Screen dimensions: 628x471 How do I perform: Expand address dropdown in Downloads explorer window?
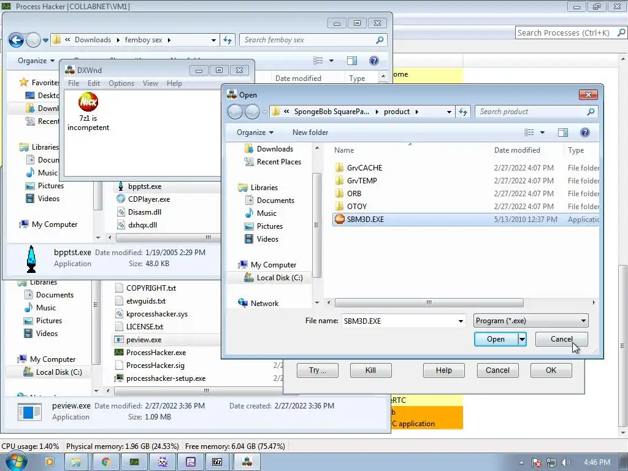tap(213, 40)
